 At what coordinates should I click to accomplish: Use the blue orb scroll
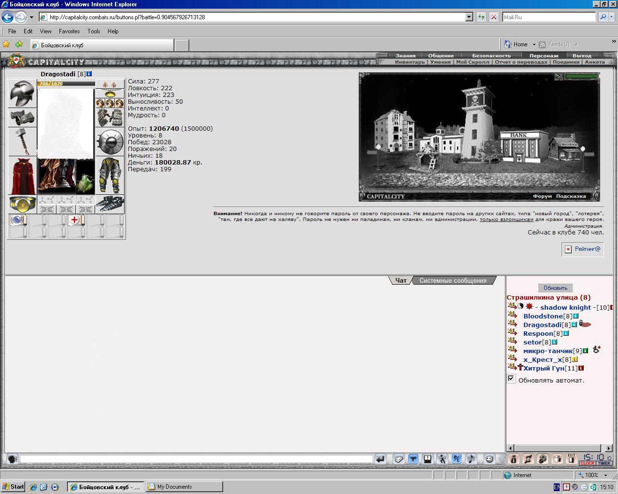click(18, 220)
